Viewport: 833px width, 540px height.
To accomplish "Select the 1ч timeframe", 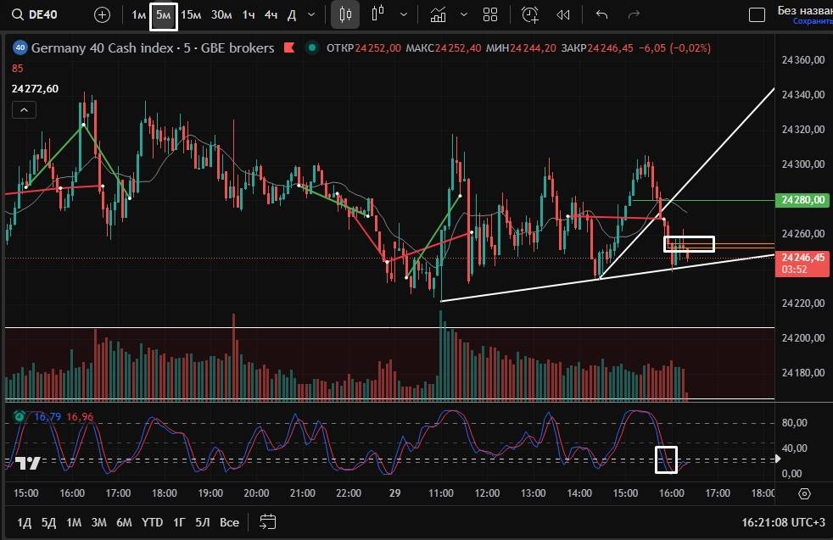I will pos(249,14).
